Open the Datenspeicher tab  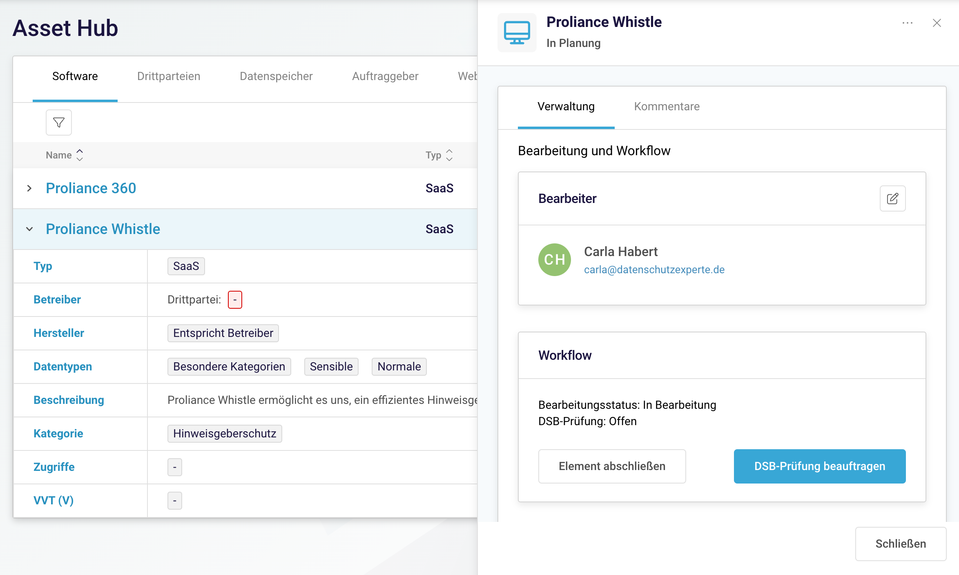click(x=276, y=76)
